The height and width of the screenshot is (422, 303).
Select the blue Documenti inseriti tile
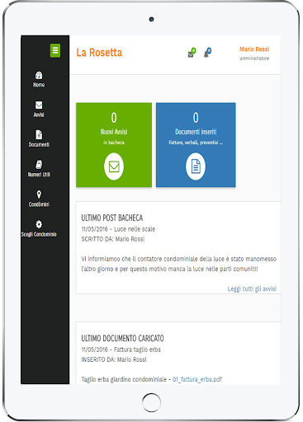point(196,145)
